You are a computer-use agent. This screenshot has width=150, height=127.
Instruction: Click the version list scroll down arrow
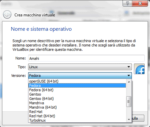[x=129, y=120]
